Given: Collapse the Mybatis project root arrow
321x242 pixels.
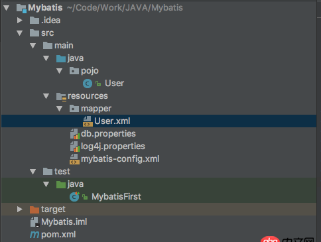Looking at the screenshot, I should coord(7,8).
